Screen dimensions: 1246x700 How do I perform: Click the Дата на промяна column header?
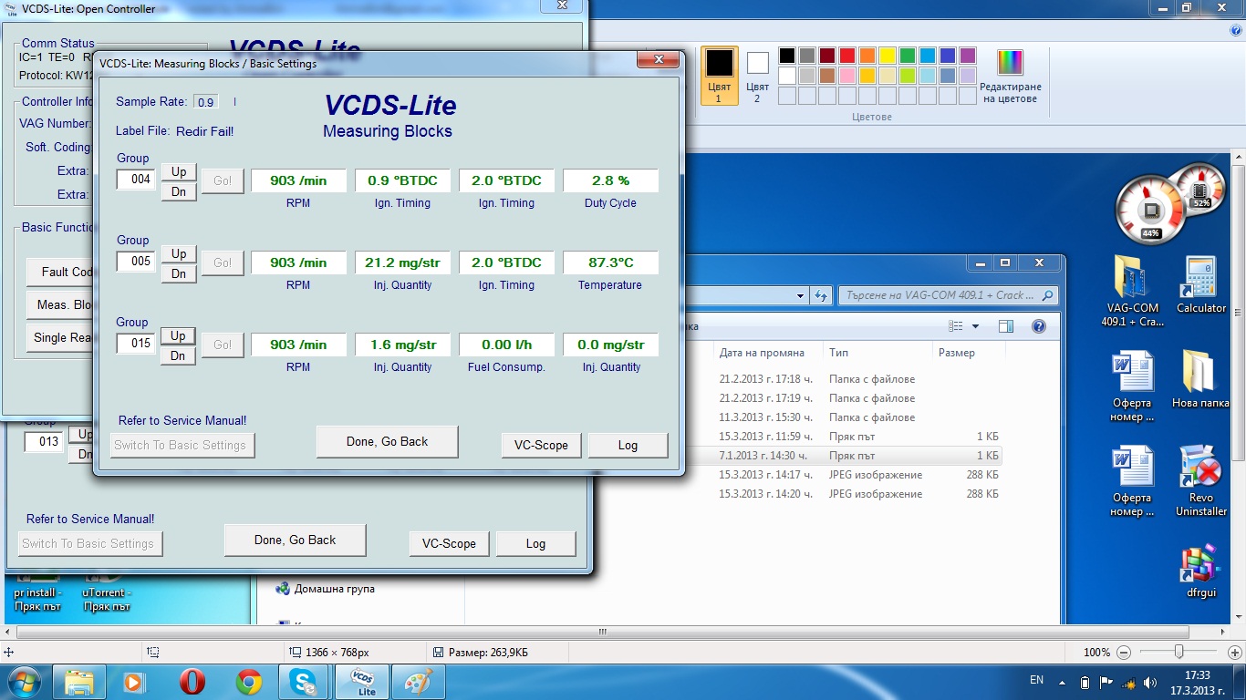(x=762, y=353)
